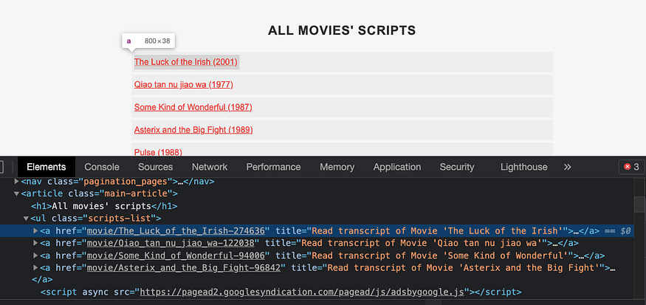Expand the Some_Kind_of_Wonderful anchor node

click(x=35, y=255)
